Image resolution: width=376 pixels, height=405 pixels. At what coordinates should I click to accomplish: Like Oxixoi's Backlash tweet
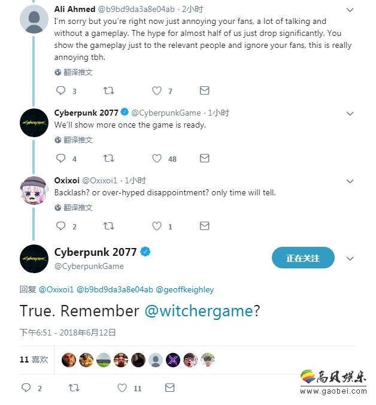pyautogui.click(x=157, y=226)
